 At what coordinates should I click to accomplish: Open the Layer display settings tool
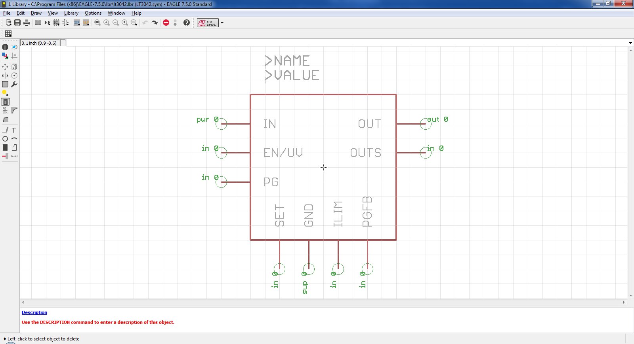(x=5, y=56)
